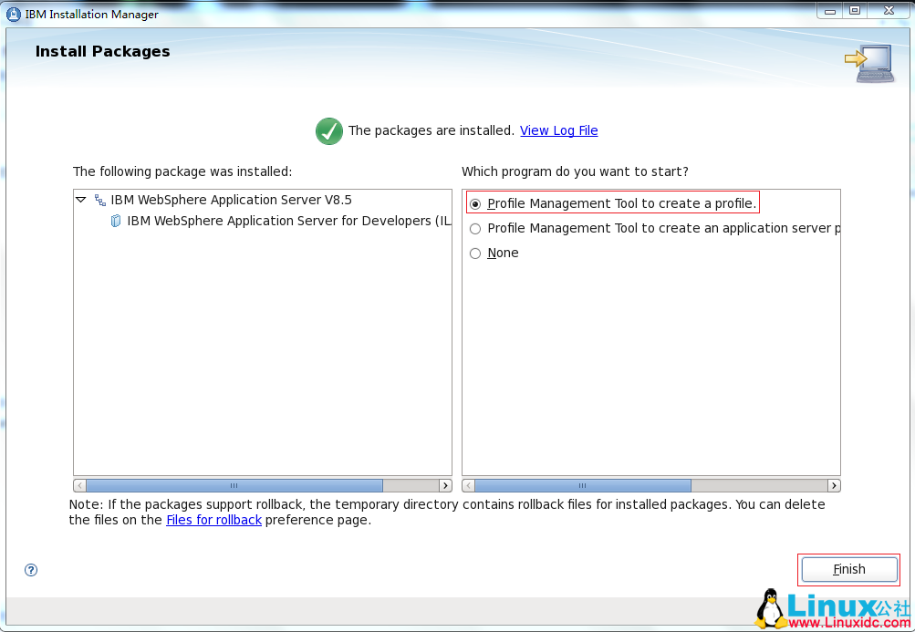Click the left arrow of program list scrollbar
The height and width of the screenshot is (632, 915).
(469, 485)
